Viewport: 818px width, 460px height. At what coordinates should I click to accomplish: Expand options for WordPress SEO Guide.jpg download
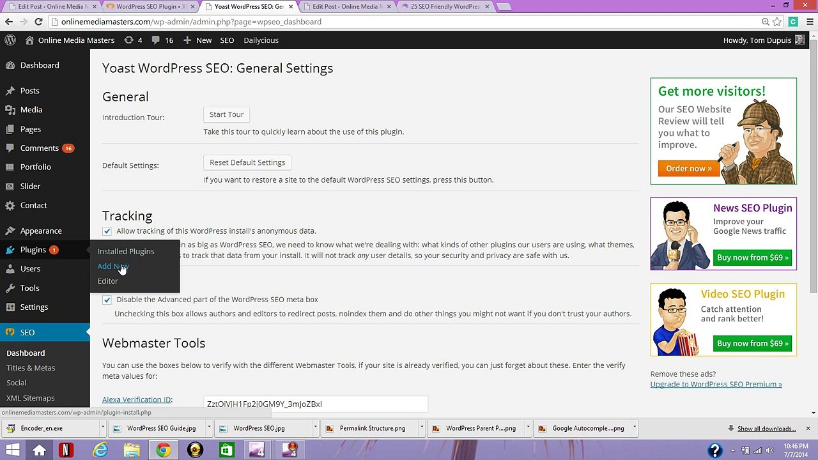[x=208, y=428]
